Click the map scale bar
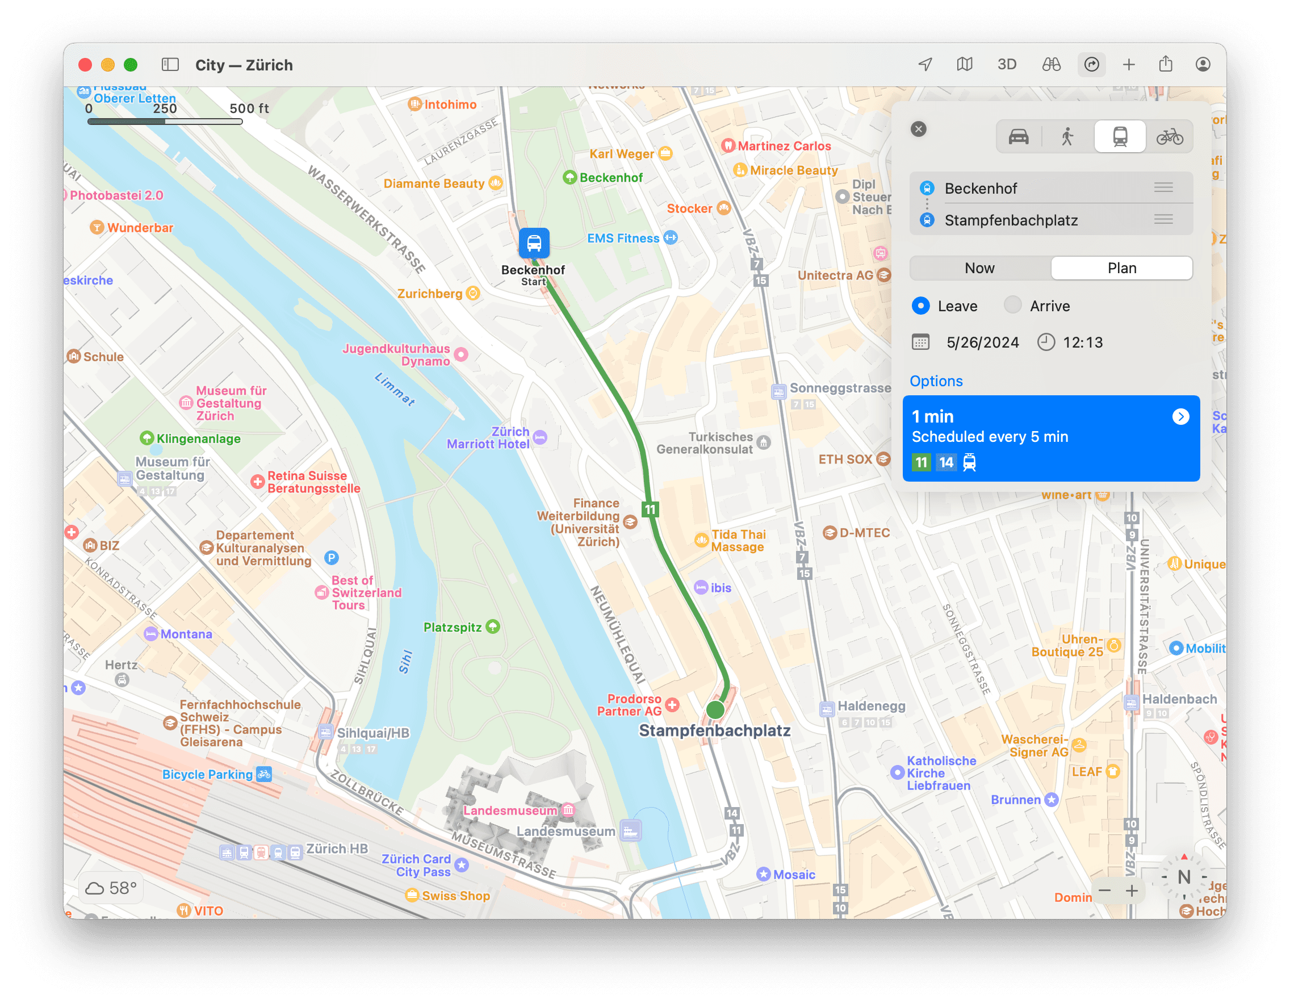Image resolution: width=1290 pixels, height=1003 pixels. 165,121
